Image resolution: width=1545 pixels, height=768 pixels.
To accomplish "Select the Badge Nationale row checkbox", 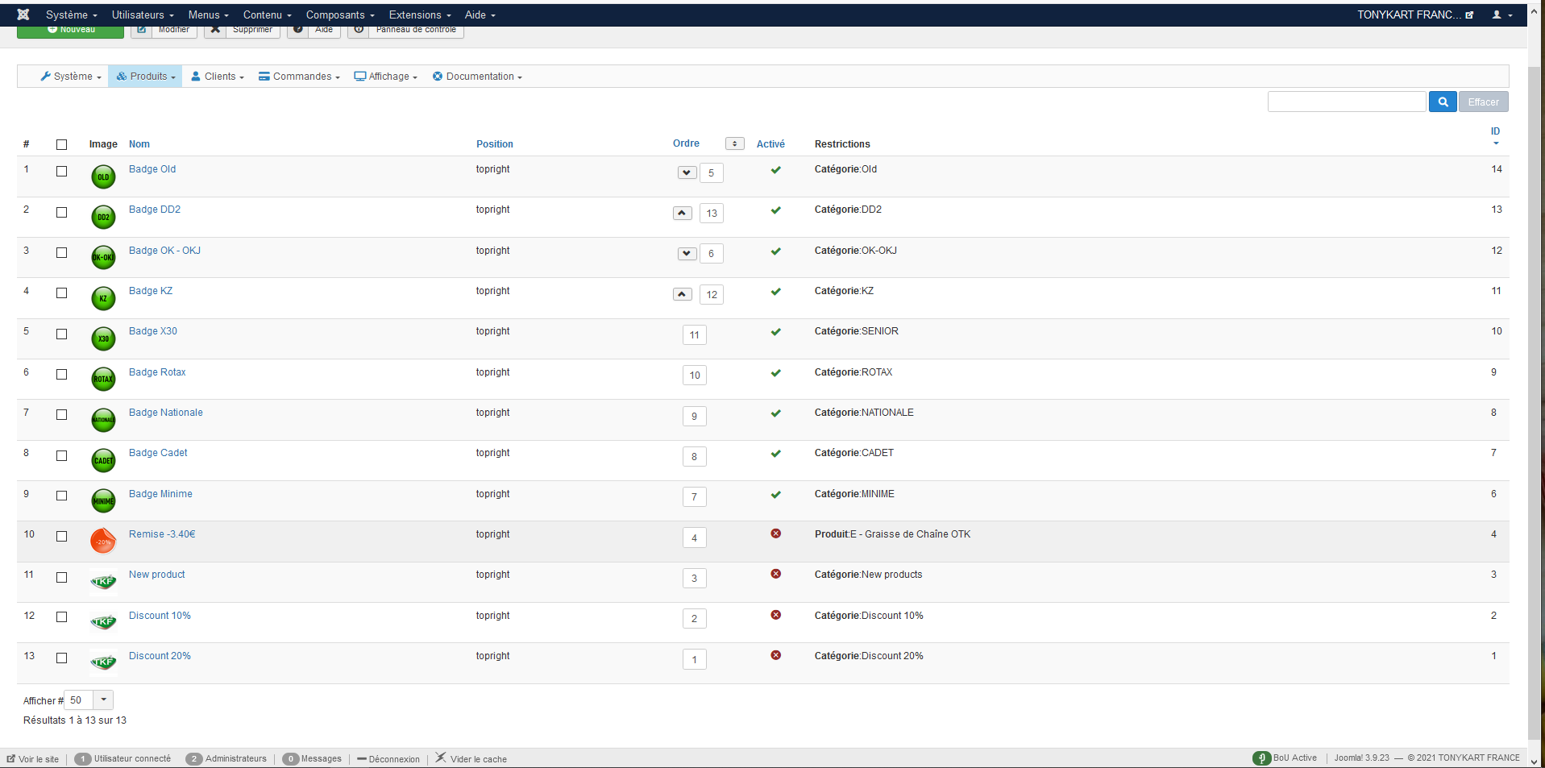I will click(61, 414).
